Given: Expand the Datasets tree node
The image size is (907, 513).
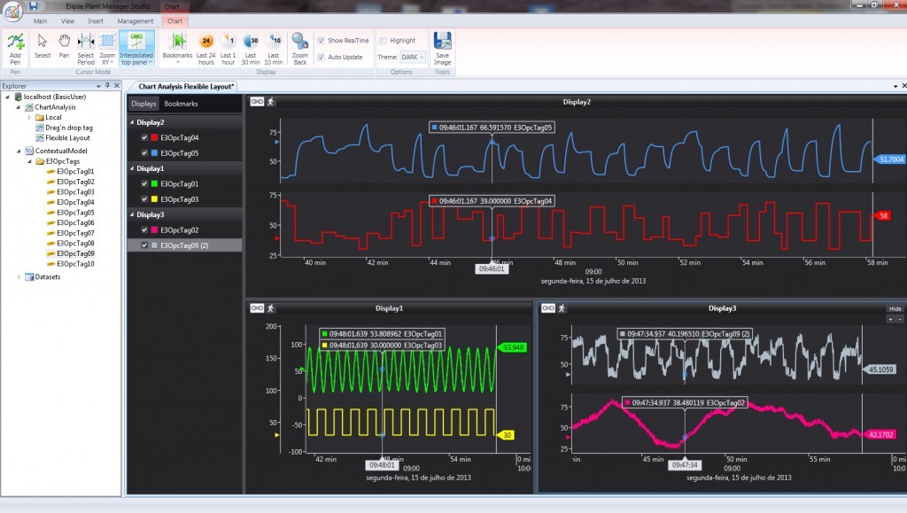Looking at the screenshot, I should pos(19,277).
